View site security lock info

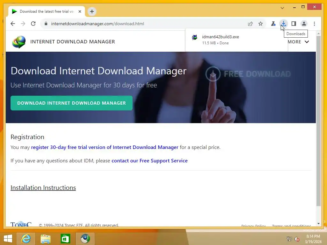(46, 24)
